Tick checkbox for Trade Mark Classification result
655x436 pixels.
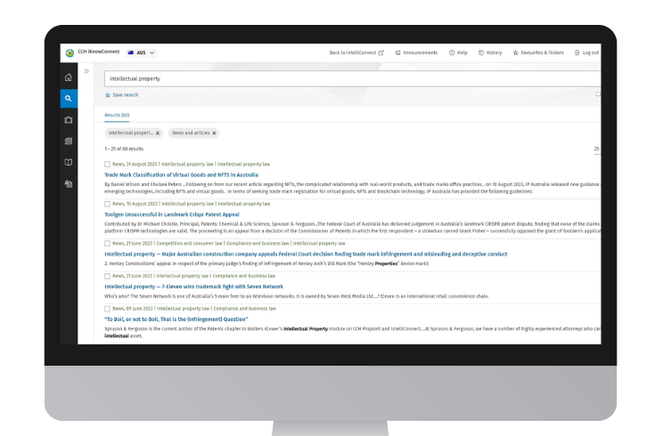point(108,165)
